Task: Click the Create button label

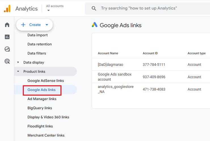Action: point(35,25)
